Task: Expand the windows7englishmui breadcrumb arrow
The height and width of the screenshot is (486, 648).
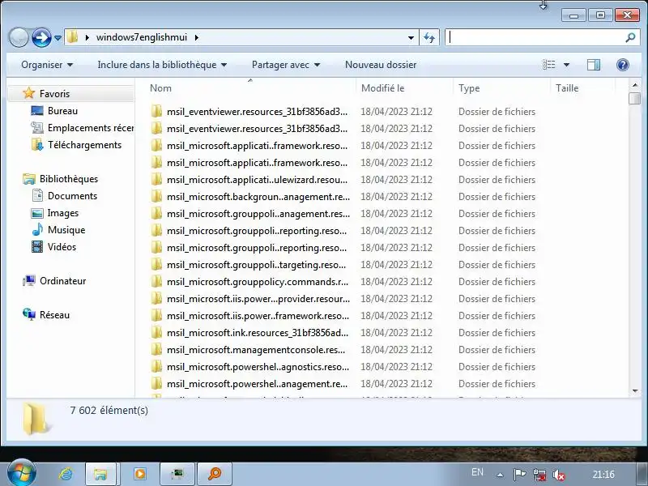Action: point(196,37)
